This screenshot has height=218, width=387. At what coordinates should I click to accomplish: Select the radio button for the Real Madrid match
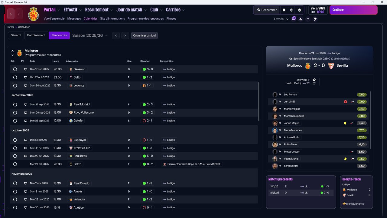tap(15, 104)
